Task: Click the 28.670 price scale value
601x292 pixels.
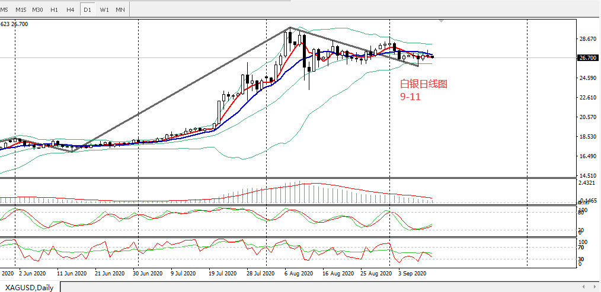Action: pyautogui.click(x=589, y=39)
